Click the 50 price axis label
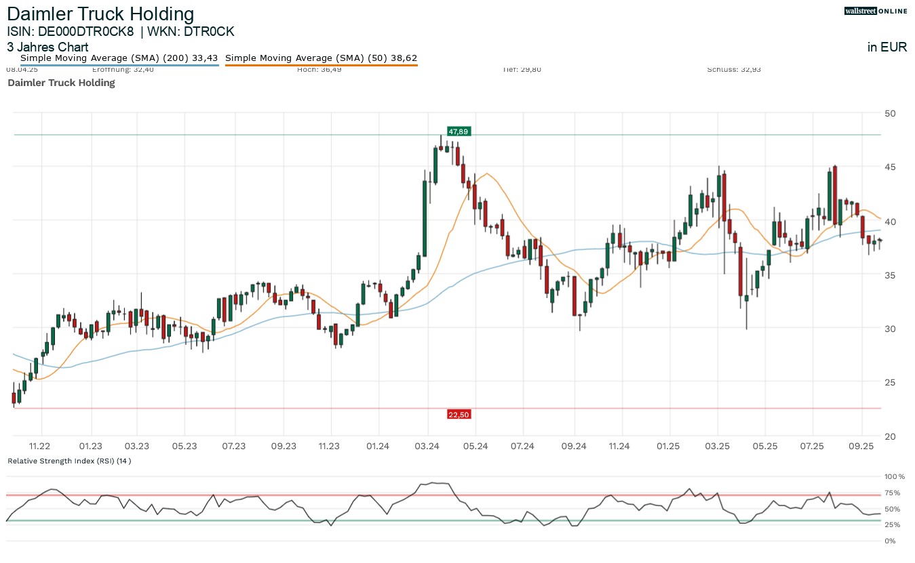Screen dimensions: 915x563 tap(891, 113)
